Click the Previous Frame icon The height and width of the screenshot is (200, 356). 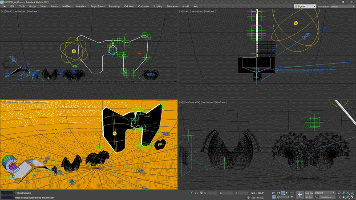click(278, 193)
